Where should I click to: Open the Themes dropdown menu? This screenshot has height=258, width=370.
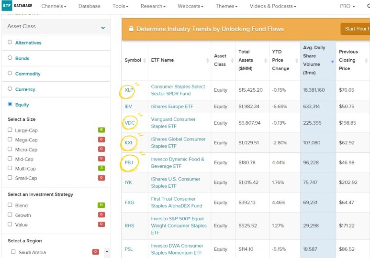tap(226, 6)
